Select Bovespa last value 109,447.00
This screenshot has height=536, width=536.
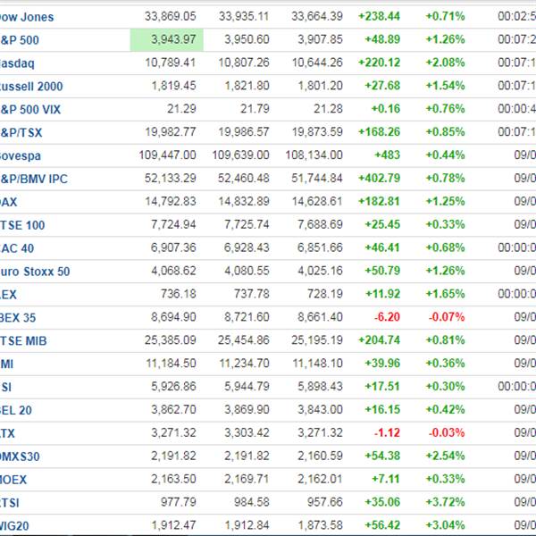(168, 155)
